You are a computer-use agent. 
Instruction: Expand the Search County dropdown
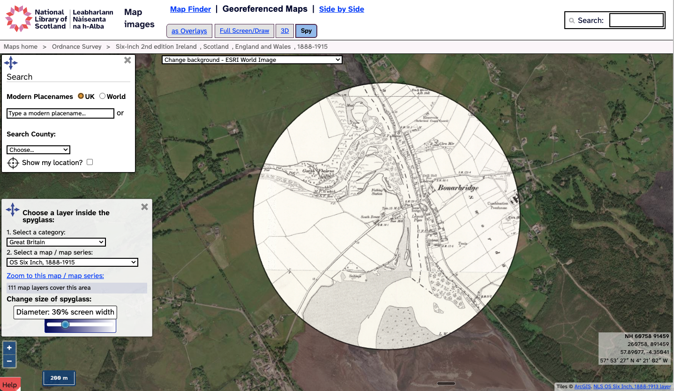(x=38, y=150)
